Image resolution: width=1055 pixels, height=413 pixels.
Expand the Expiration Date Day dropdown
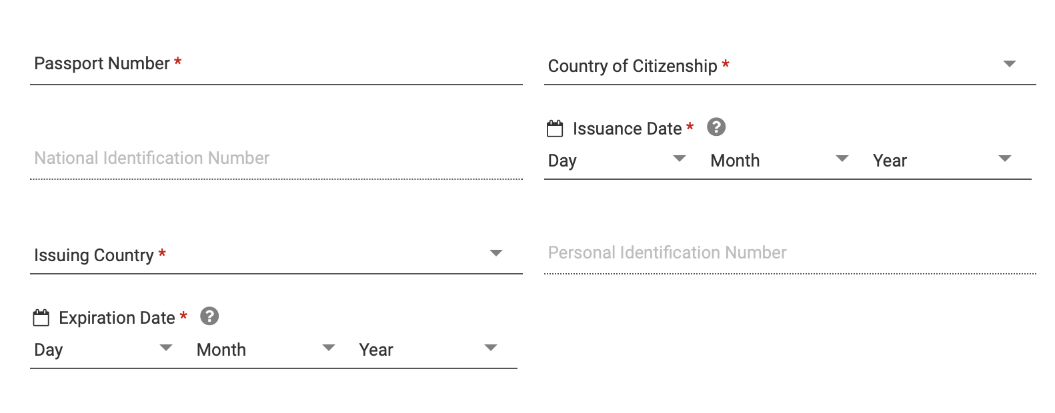[x=103, y=350]
